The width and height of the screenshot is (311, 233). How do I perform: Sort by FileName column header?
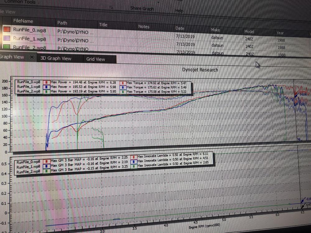(x=23, y=21)
